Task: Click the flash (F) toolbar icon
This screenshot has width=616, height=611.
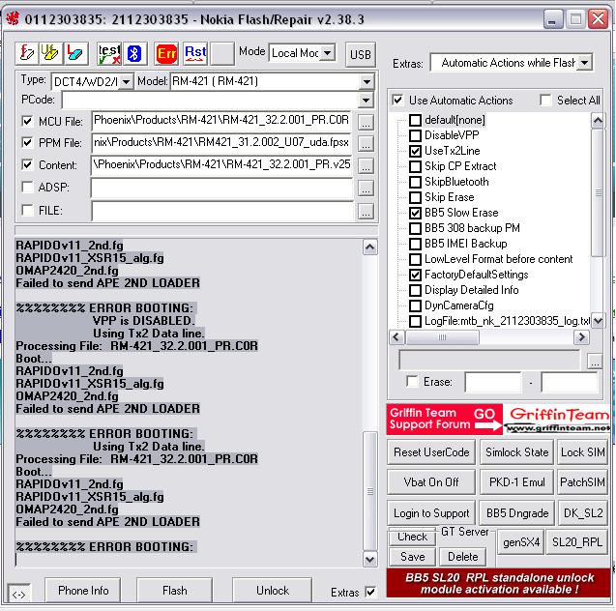Action: (x=27, y=53)
